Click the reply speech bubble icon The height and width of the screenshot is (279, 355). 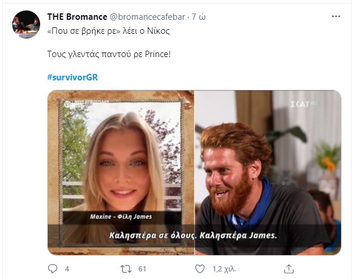53,269
